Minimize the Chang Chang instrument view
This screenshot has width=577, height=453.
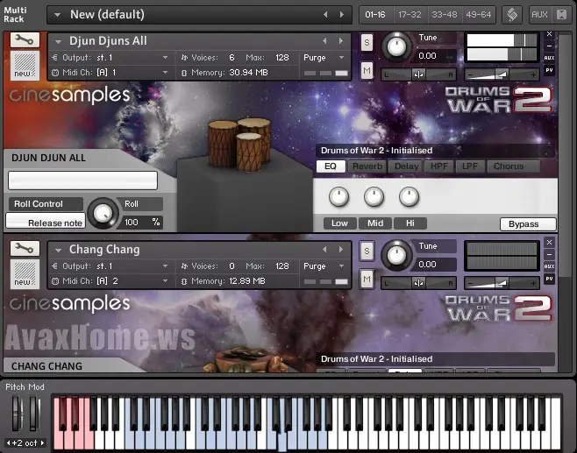click(549, 254)
